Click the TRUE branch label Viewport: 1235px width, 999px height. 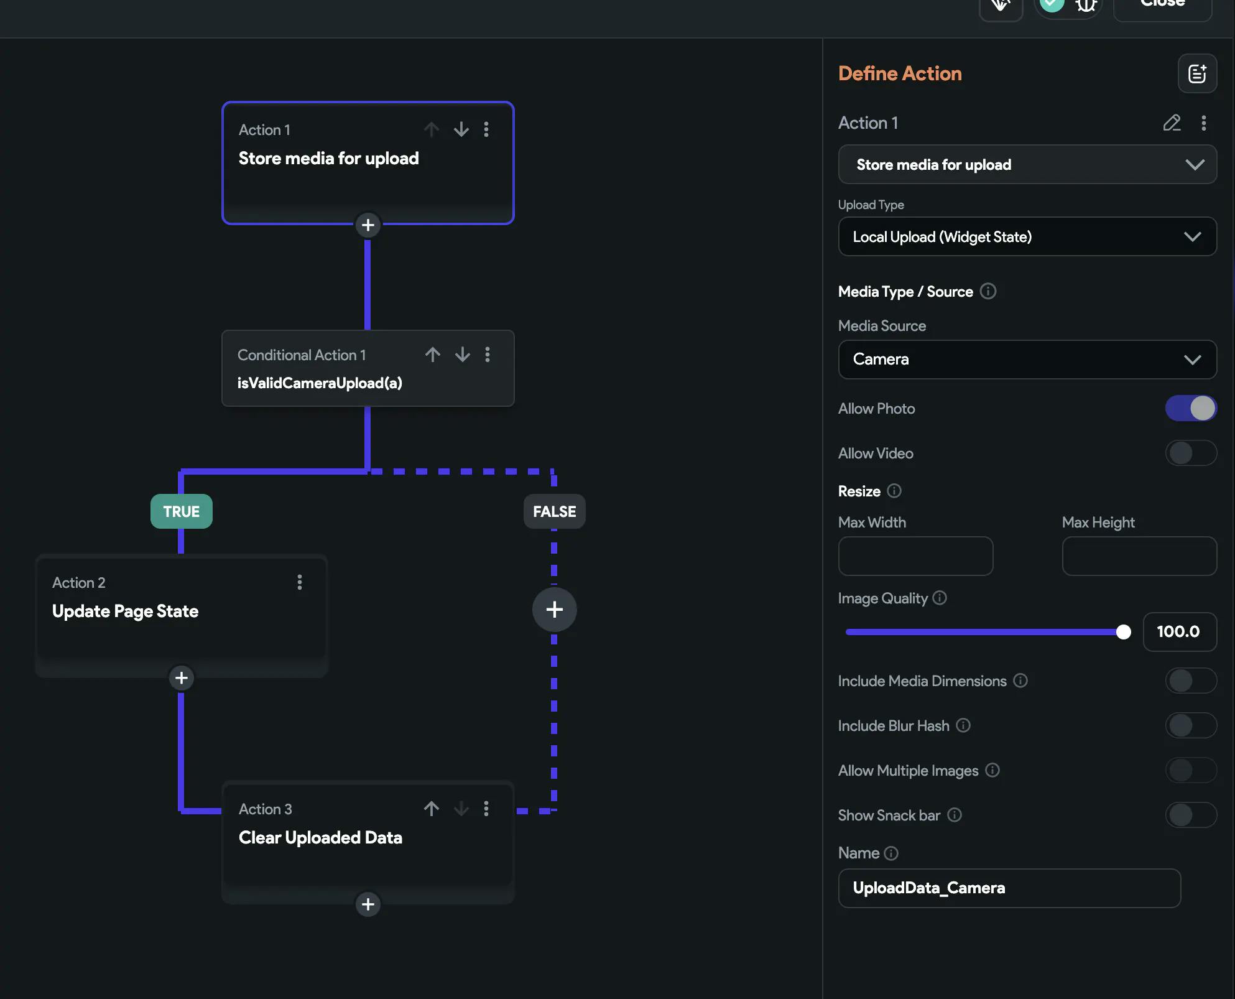(181, 511)
